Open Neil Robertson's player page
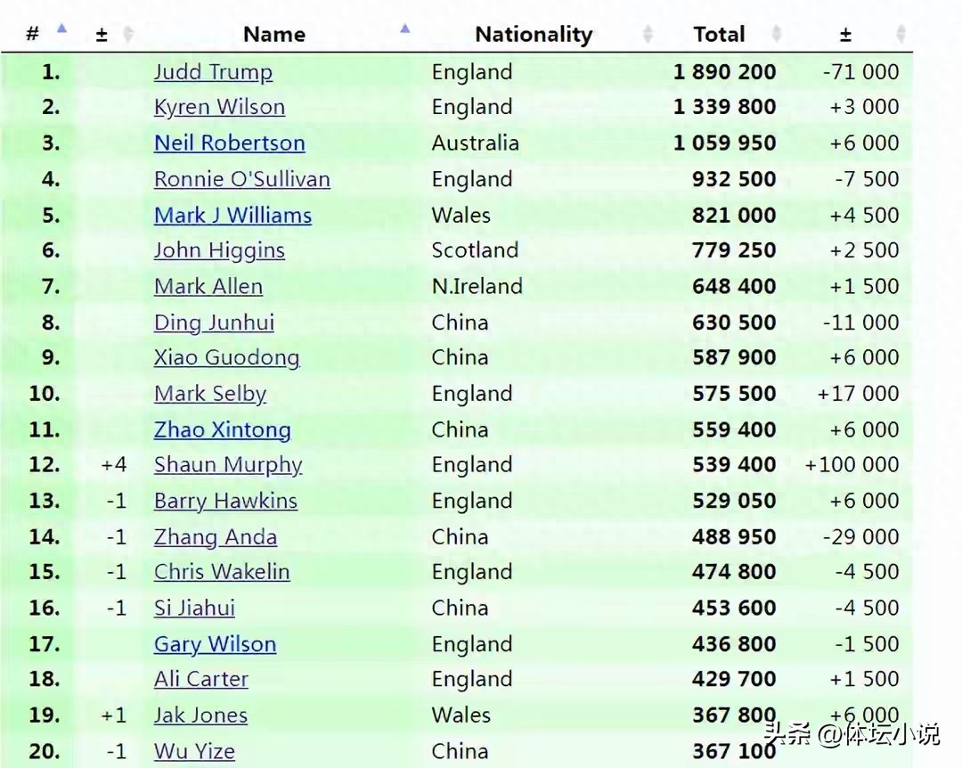This screenshot has width=962, height=768. point(229,143)
